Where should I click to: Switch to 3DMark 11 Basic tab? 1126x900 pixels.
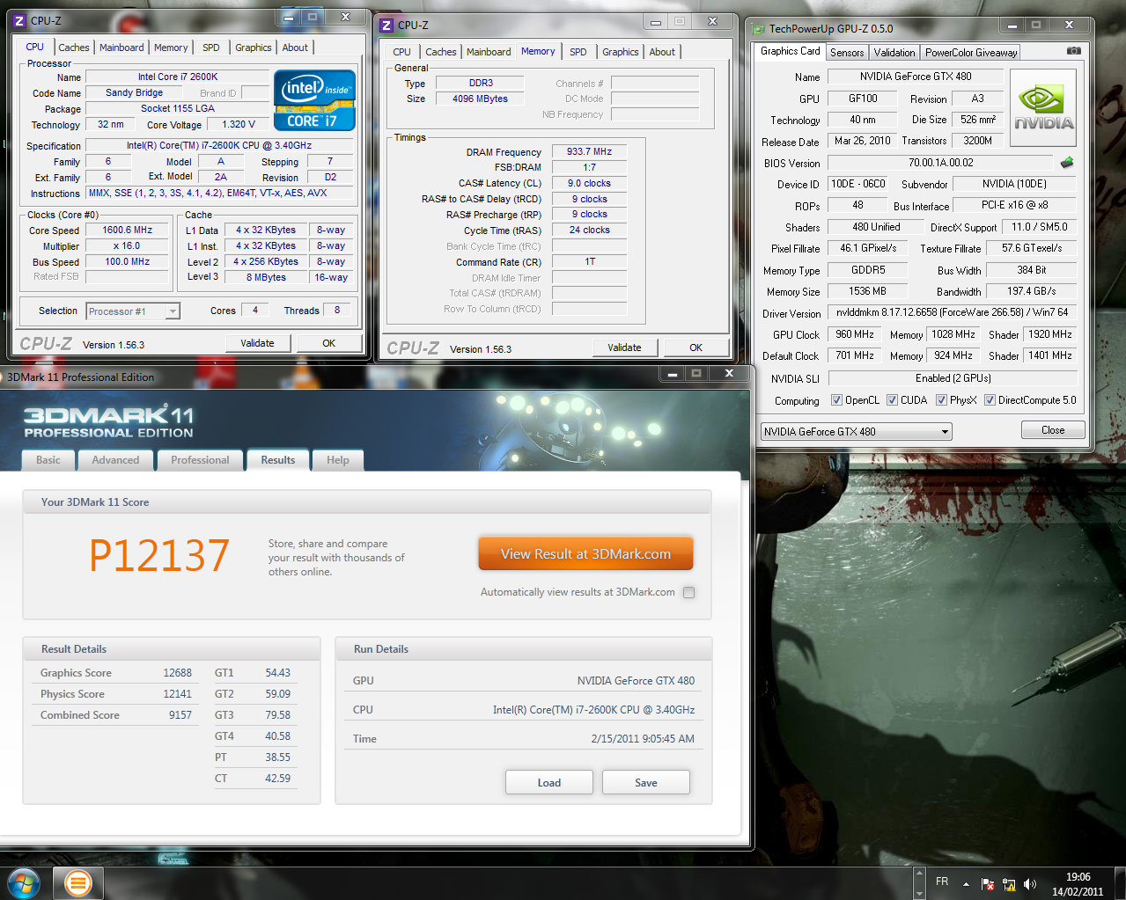pos(48,460)
